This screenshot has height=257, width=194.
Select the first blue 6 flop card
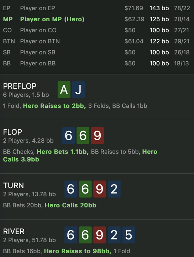tap(69, 135)
